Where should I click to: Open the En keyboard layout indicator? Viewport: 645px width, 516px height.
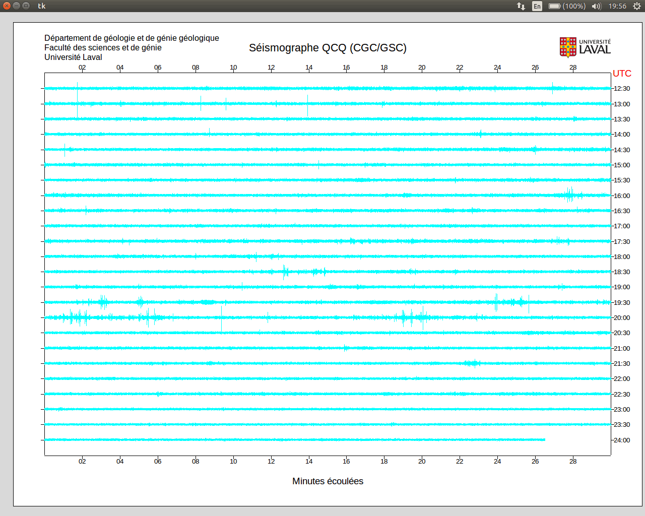coord(537,6)
